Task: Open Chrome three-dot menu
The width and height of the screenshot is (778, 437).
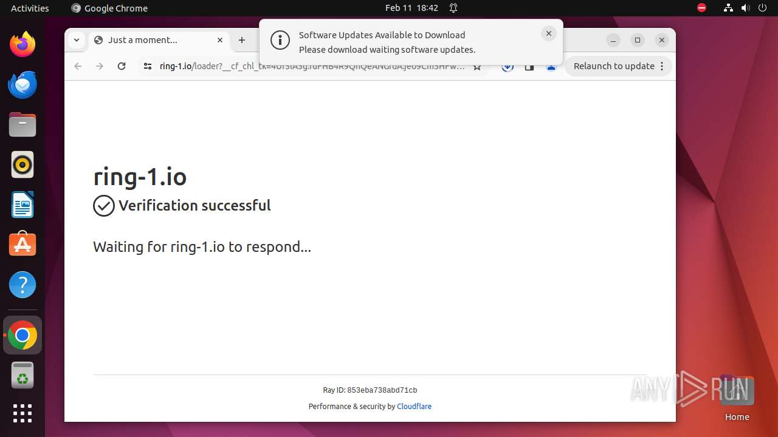Action: 662,66
